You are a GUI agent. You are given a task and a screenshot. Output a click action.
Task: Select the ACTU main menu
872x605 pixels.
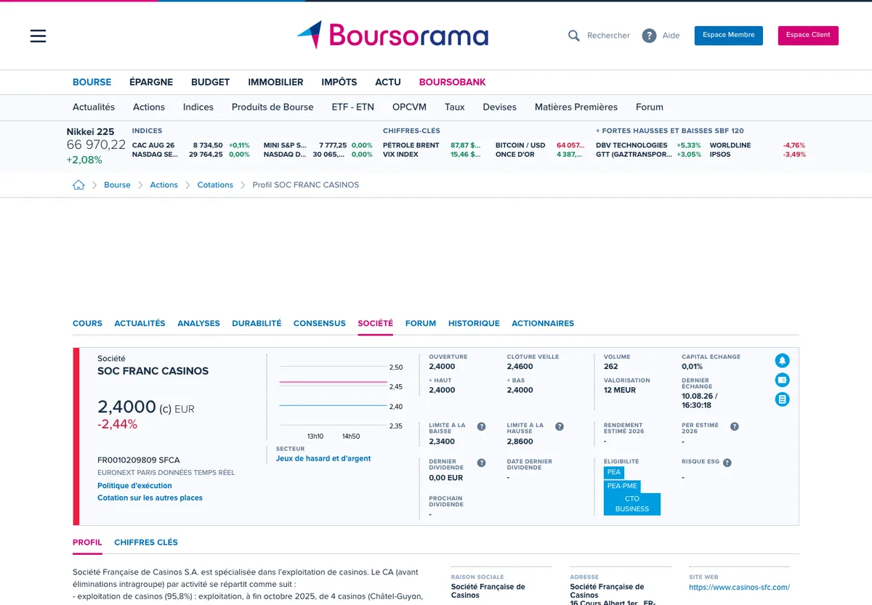tap(388, 82)
